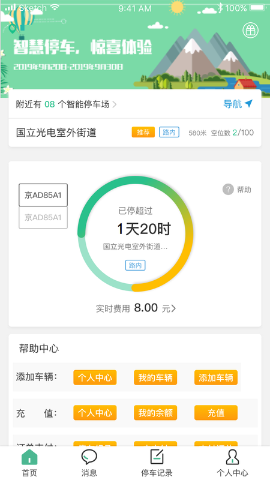Image resolution: width=270 pixels, height=480 pixels.
Task: Tap the navigation arrow icon
Action: (248, 104)
